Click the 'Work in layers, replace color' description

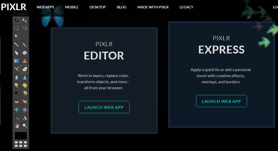(103, 82)
